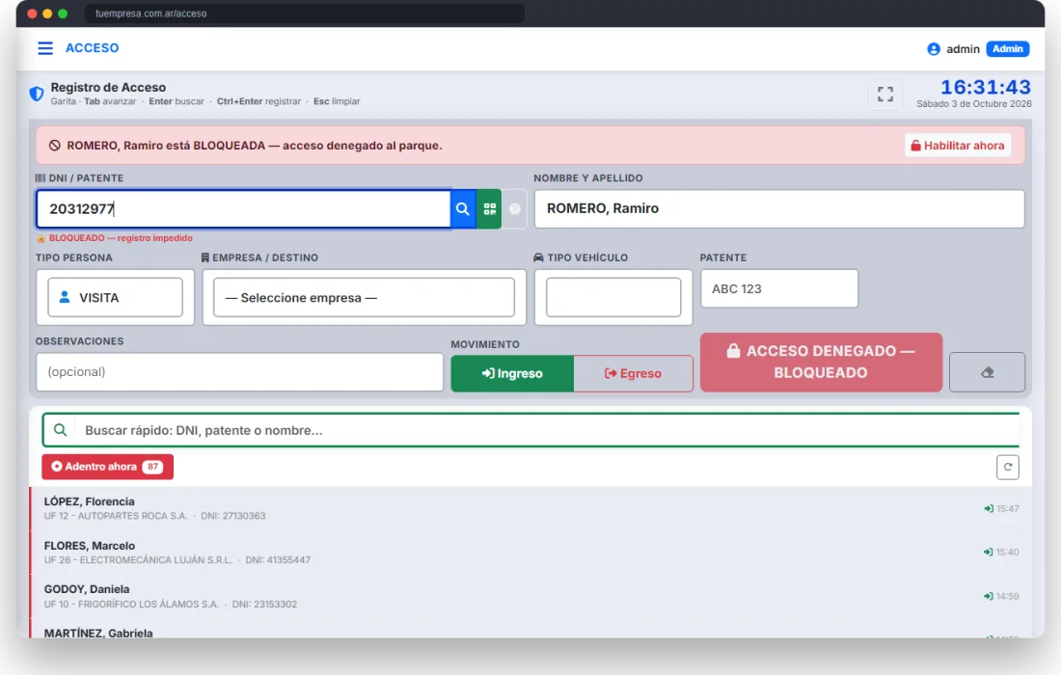Screen dimensions: 1061x675
Task: Open the Tipo Vehículo dropdown
Action: [x=613, y=297]
